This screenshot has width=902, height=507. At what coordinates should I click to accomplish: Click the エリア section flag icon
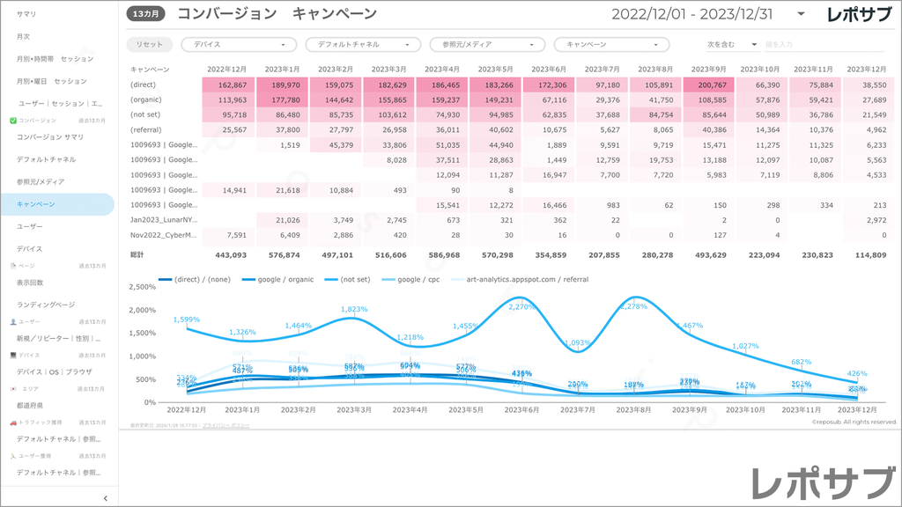(13, 387)
